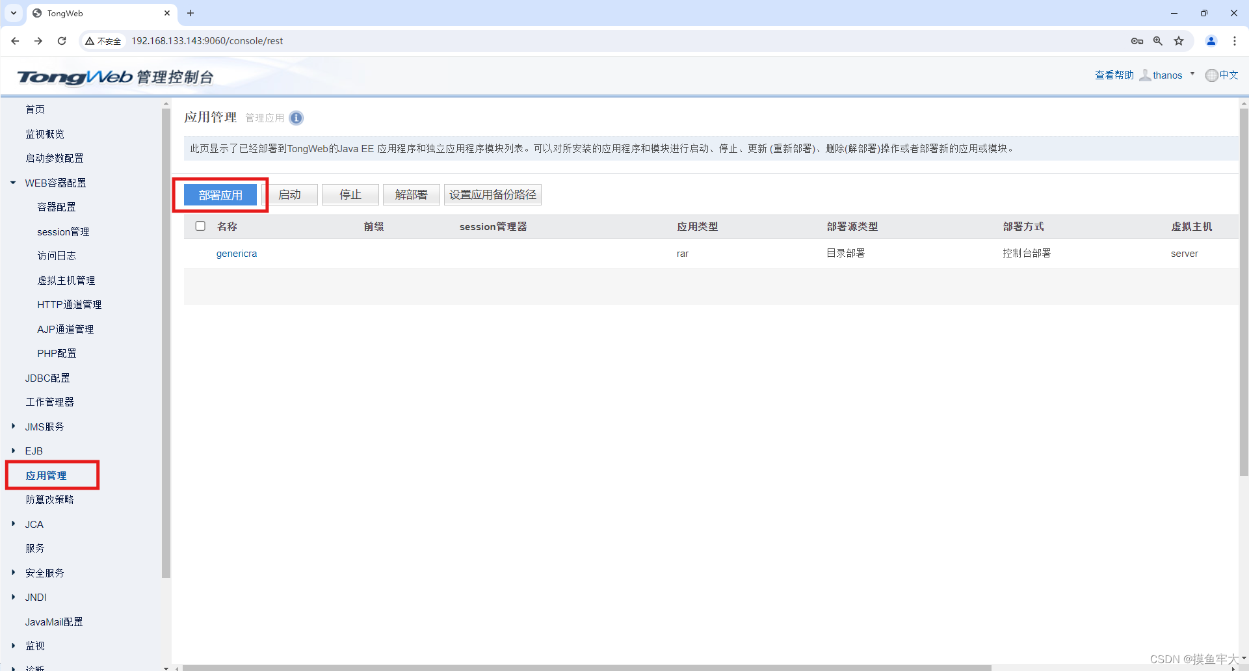This screenshot has height=671, width=1249.
Task: Open AJP通道管理 in the sidebar
Action: pos(66,329)
